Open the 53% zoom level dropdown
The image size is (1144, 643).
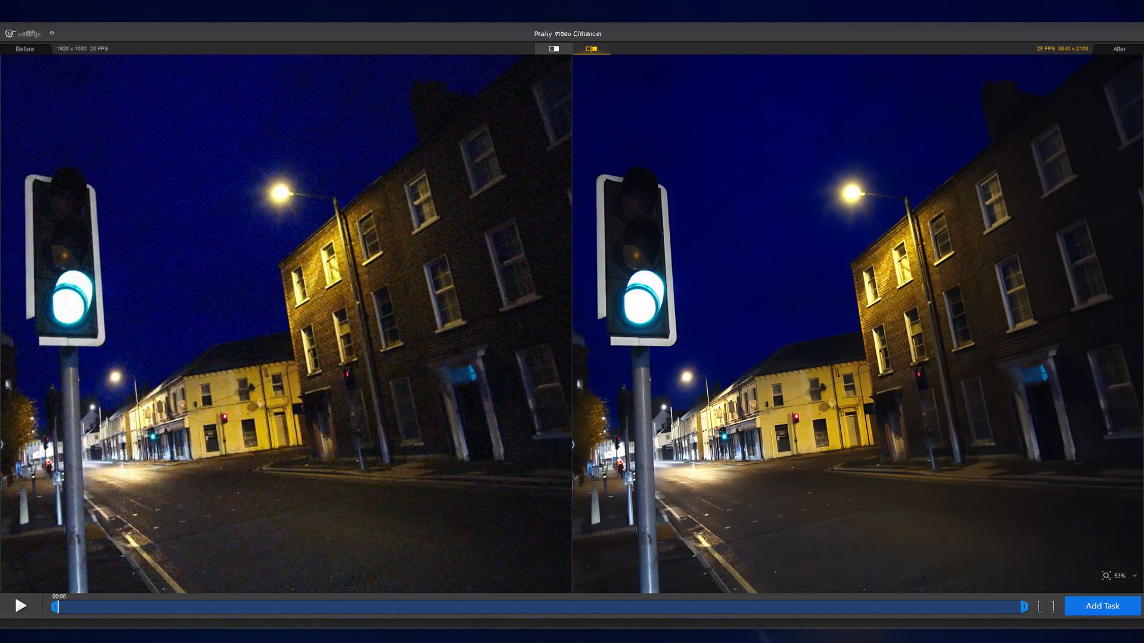click(x=1120, y=576)
